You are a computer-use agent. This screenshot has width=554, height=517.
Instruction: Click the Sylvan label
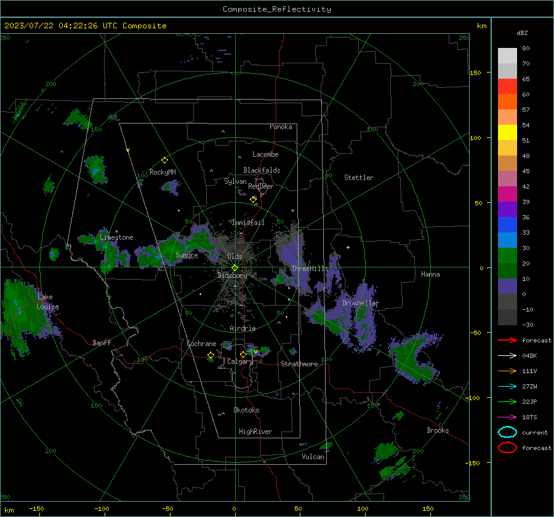point(235,181)
